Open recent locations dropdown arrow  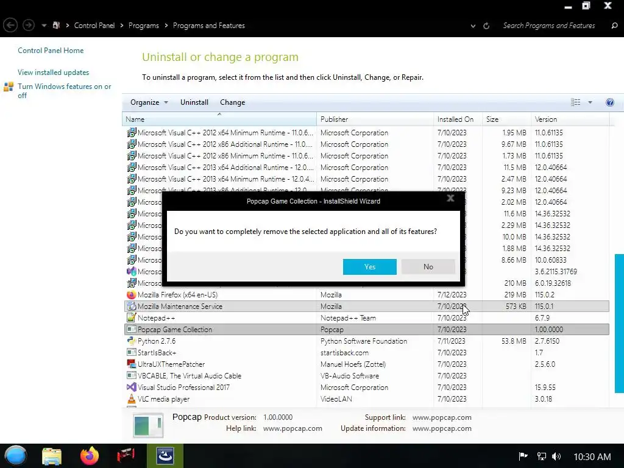[44, 26]
